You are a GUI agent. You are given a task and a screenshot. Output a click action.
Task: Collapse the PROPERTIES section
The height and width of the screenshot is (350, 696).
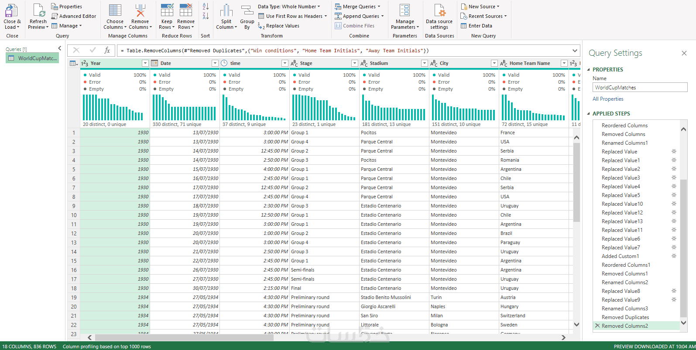[x=588, y=70]
